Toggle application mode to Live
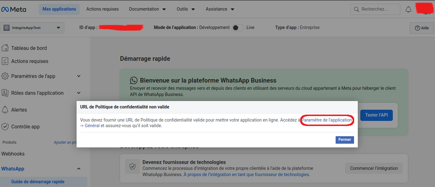Screen dimensions: 435x187 click(238, 28)
